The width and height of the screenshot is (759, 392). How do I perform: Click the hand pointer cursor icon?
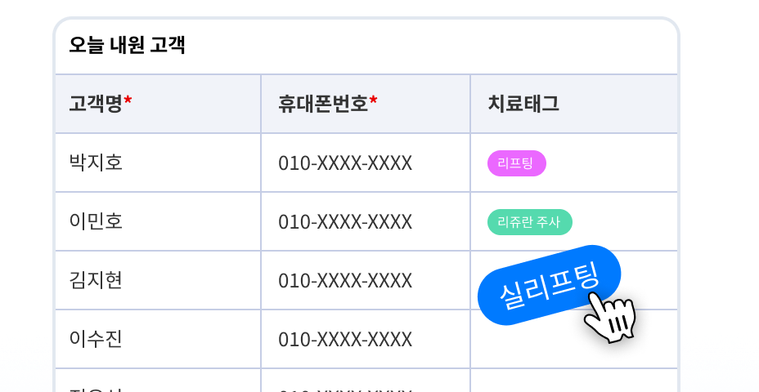click(610, 318)
